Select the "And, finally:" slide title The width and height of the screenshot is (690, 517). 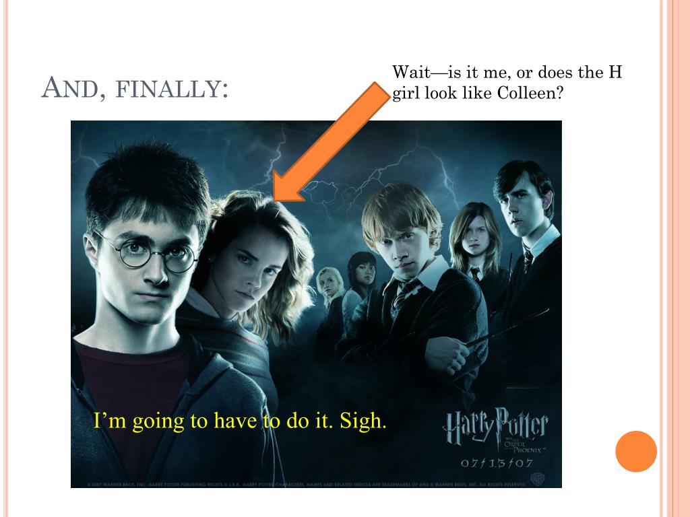tap(135, 88)
